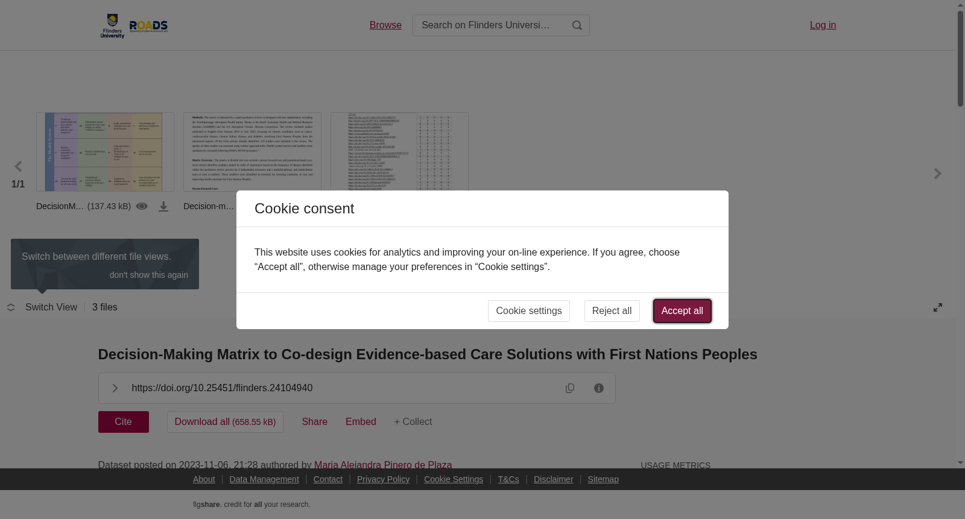
Task: Open Cookie settings in consent dialog
Action: 529,311
